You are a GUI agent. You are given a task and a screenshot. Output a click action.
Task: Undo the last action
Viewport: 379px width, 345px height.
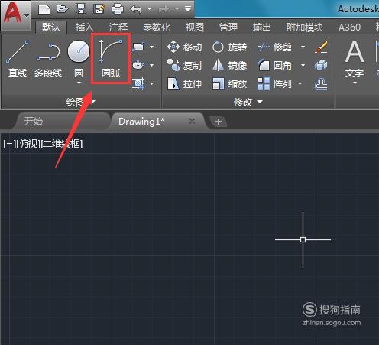point(136,9)
